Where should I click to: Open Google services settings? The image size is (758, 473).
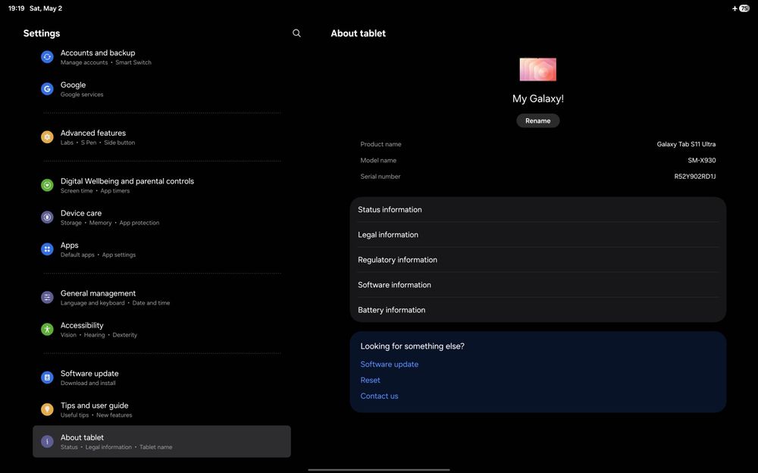pyautogui.click(x=161, y=89)
